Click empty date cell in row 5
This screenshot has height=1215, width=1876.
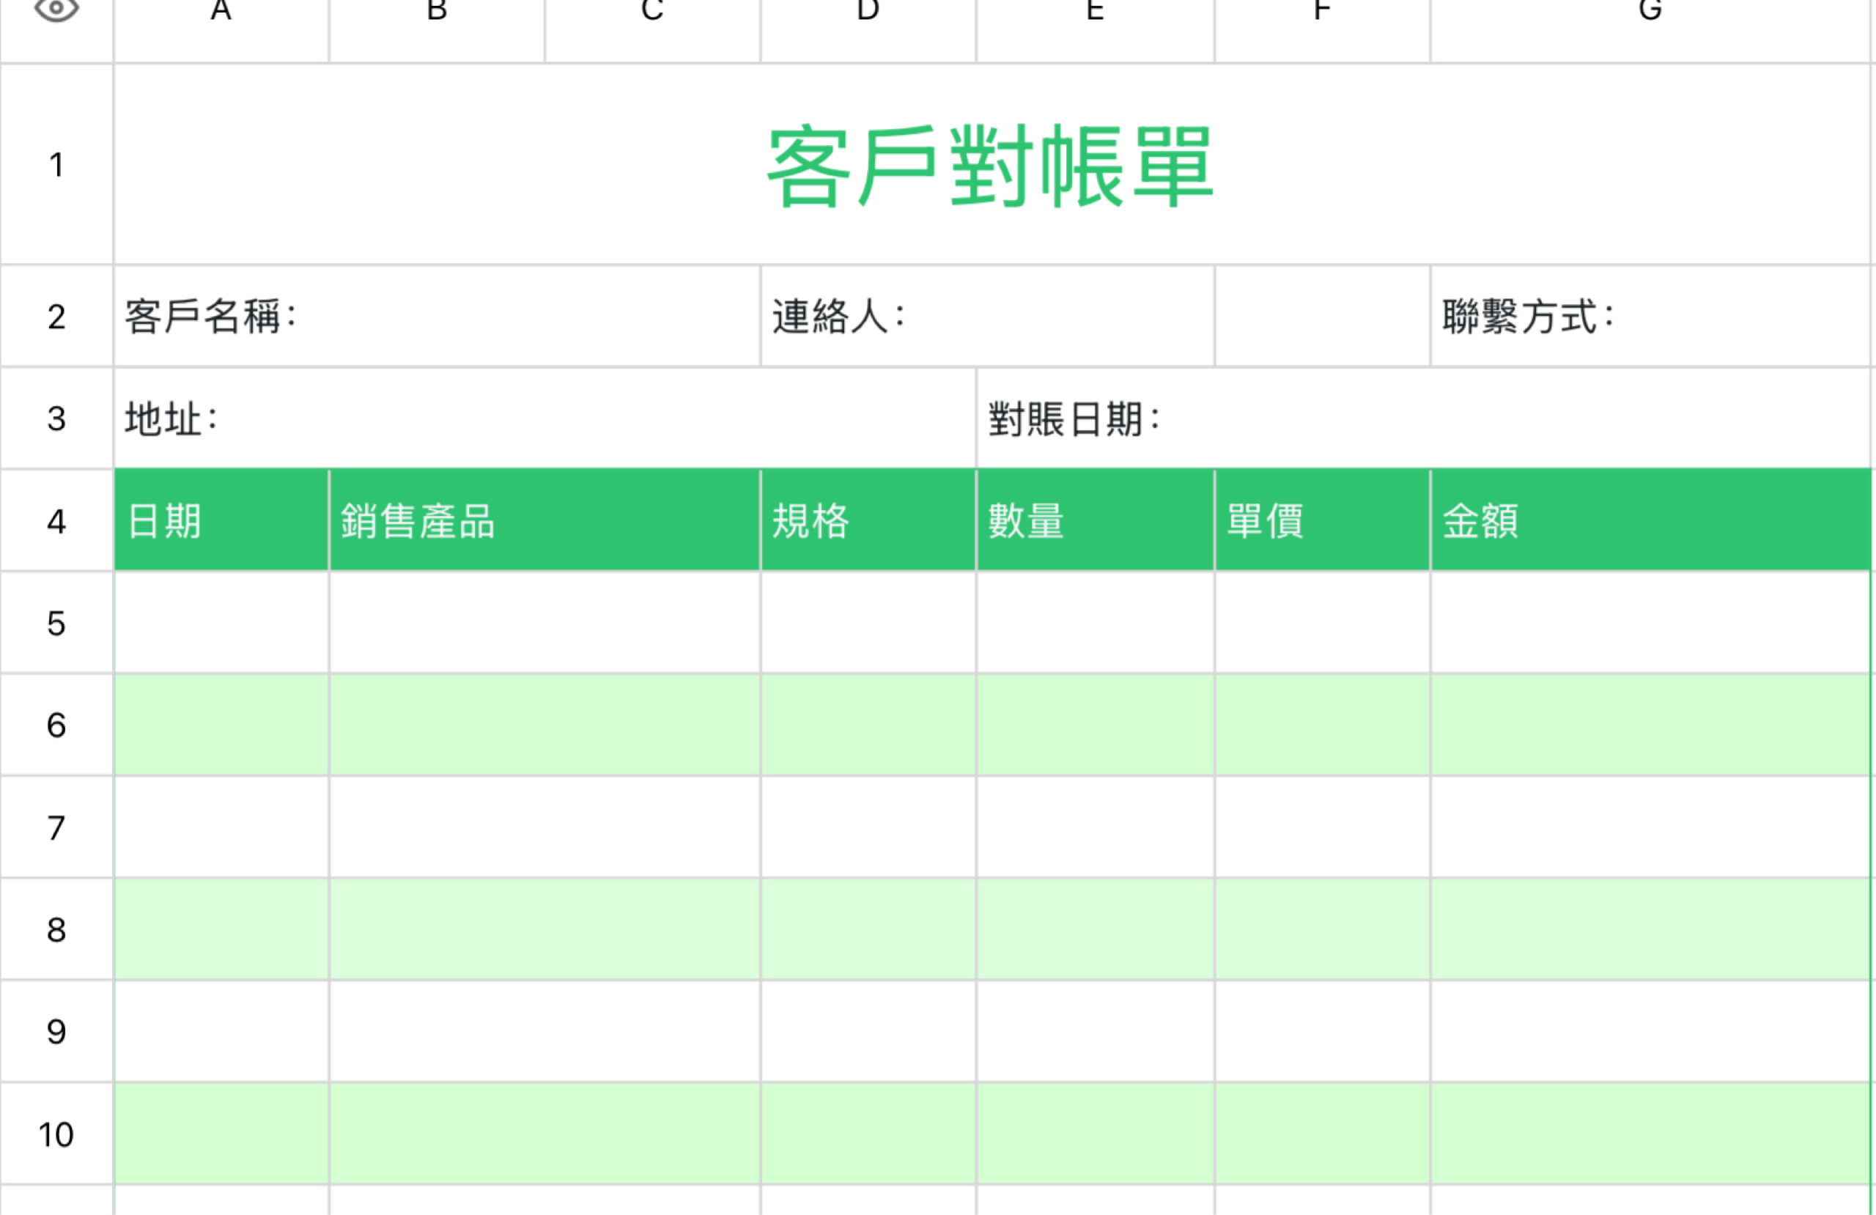[x=221, y=623]
